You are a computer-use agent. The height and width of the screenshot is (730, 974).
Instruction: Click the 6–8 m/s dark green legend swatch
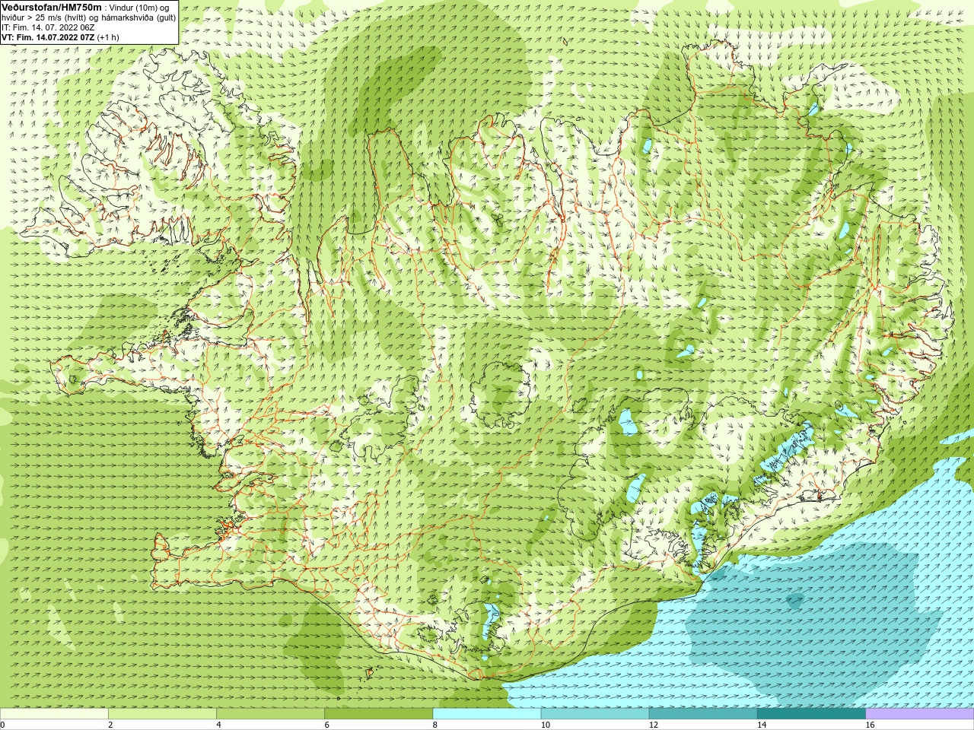pos(378,714)
